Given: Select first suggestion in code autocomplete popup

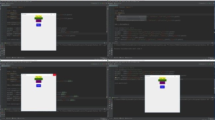Looking at the screenshot, I should pyautogui.click(x=131, y=17).
